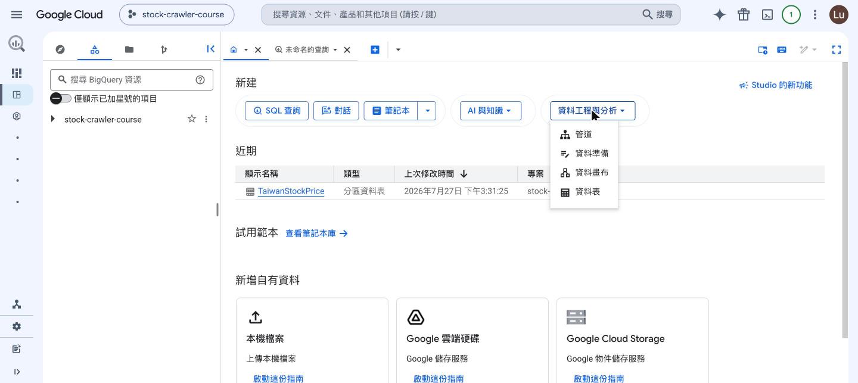Open the settings gear in sidebar
The width and height of the screenshot is (858, 383).
(x=17, y=326)
